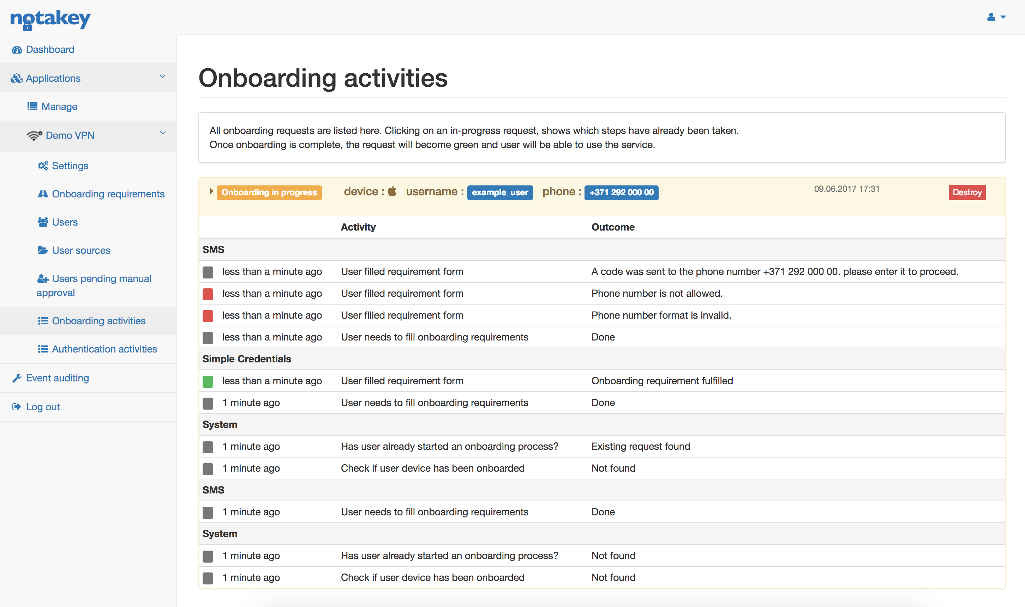Screen dimensions: 1025x607
Task: Click the timestamp 09.06.2017 17:31
Action: pos(846,189)
